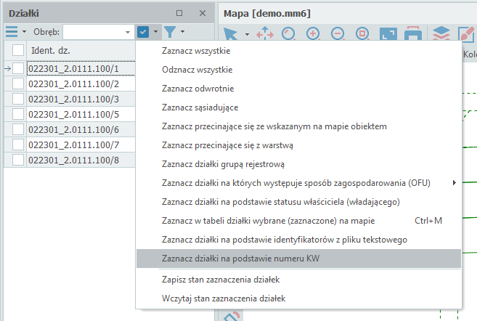This screenshot has height=321, width=477.
Task: Click the zoom in magnifier icon
Action: (x=313, y=34)
